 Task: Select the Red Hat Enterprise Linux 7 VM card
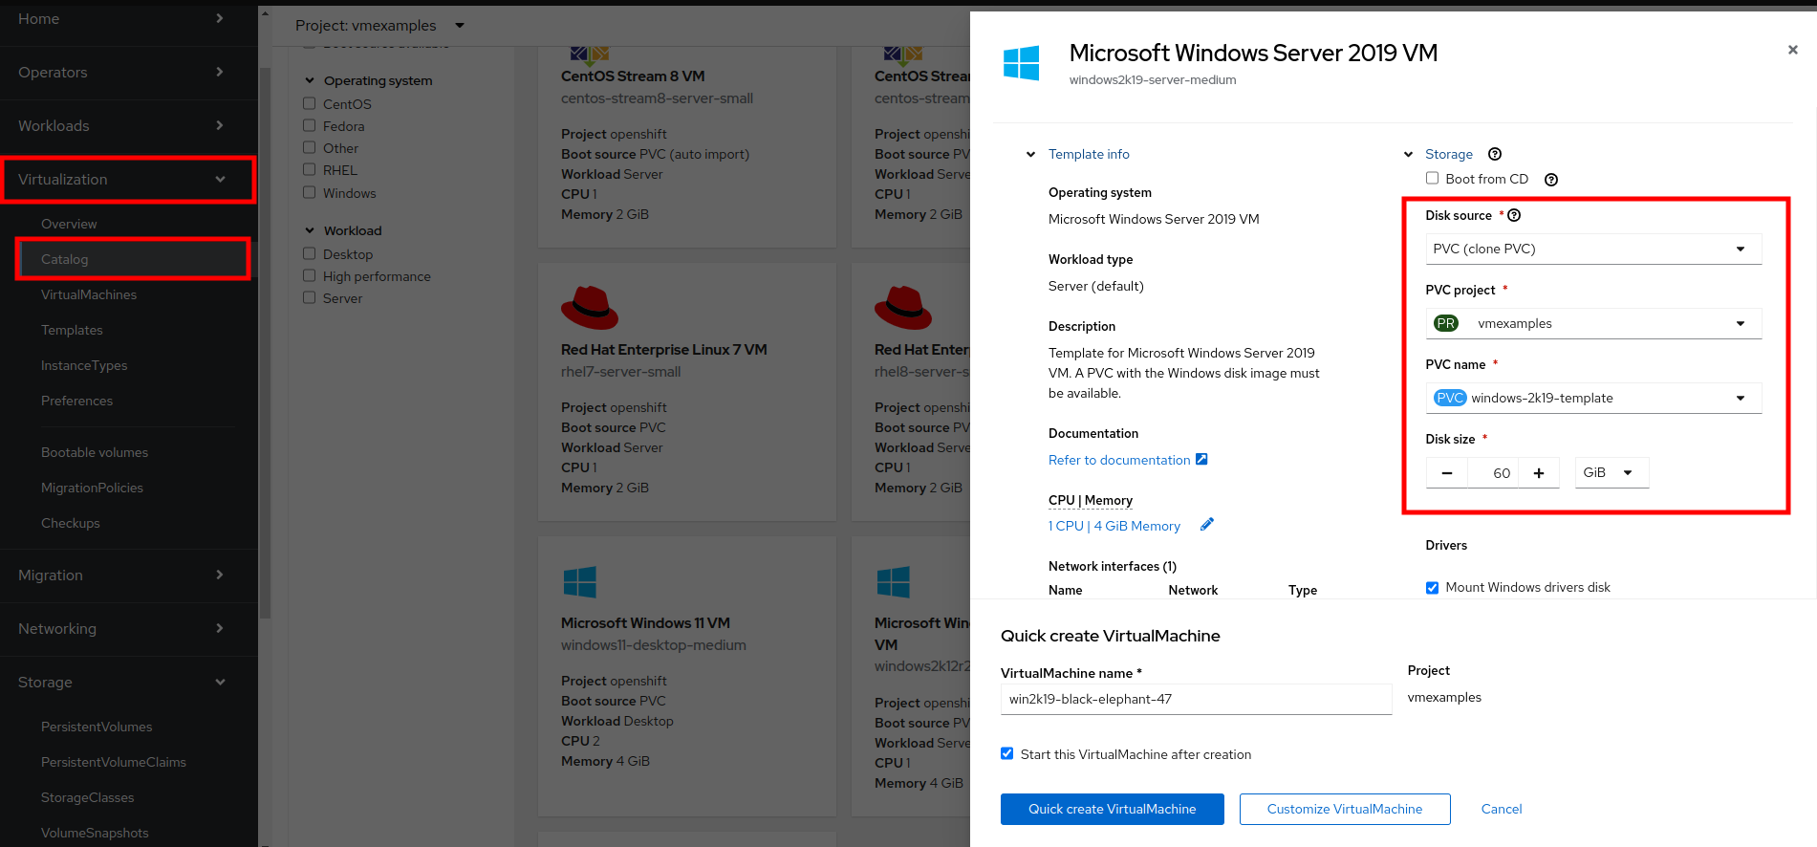coord(686,392)
